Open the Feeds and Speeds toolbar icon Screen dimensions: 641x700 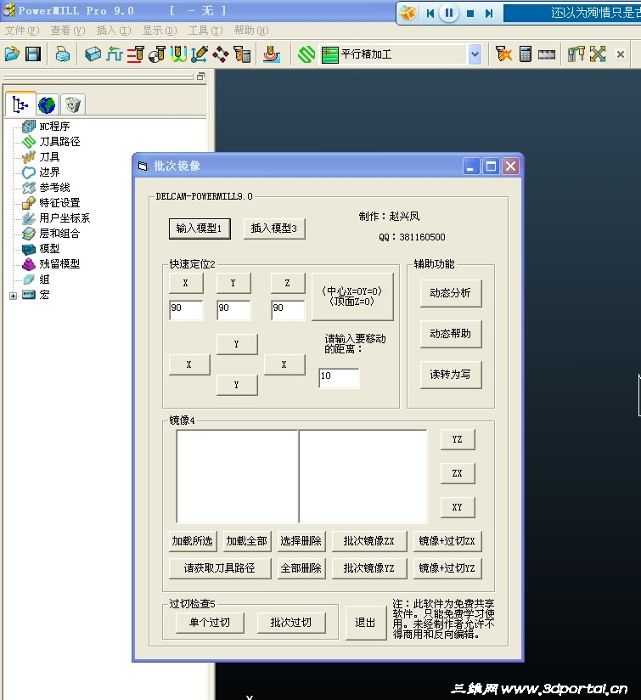[115, 54]
